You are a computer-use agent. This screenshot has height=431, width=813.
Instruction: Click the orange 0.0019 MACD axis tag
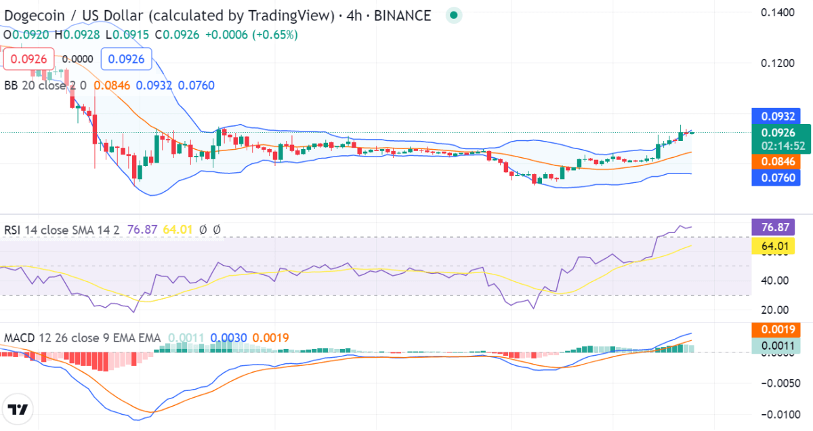(x=776, y=330)
